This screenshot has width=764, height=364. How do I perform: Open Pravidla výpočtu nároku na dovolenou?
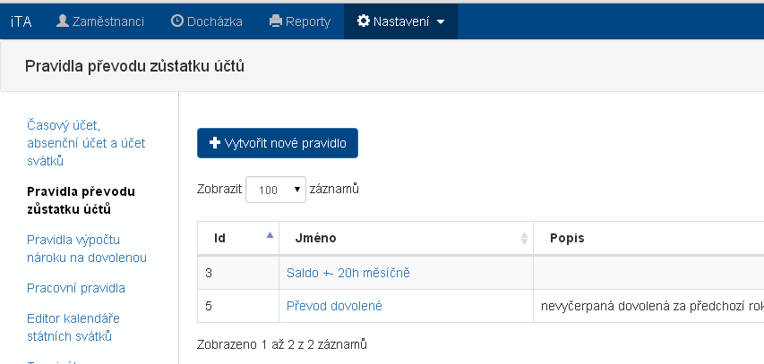(87, 249)
